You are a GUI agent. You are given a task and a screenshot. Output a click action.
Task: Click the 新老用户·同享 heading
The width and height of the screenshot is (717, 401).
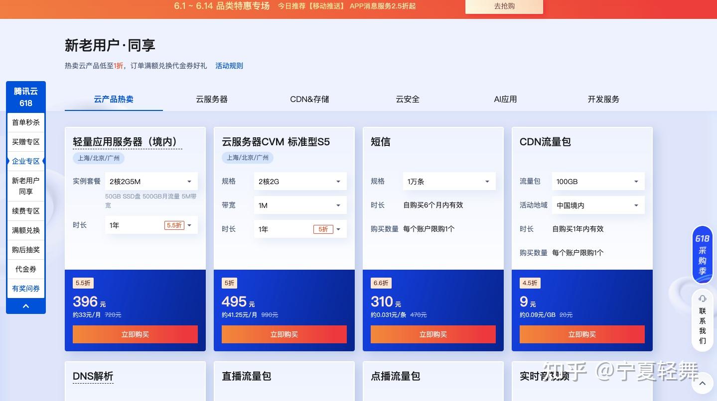coord(110,45)
